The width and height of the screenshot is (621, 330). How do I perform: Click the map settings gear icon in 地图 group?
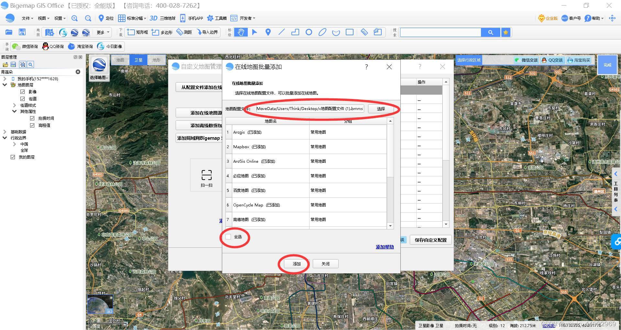point(49,32)
